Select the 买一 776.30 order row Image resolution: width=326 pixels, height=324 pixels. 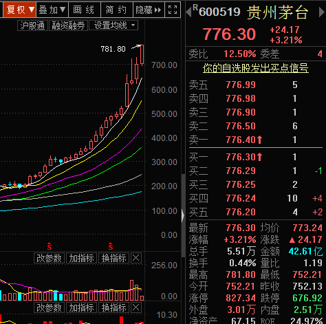pos(255,157)
